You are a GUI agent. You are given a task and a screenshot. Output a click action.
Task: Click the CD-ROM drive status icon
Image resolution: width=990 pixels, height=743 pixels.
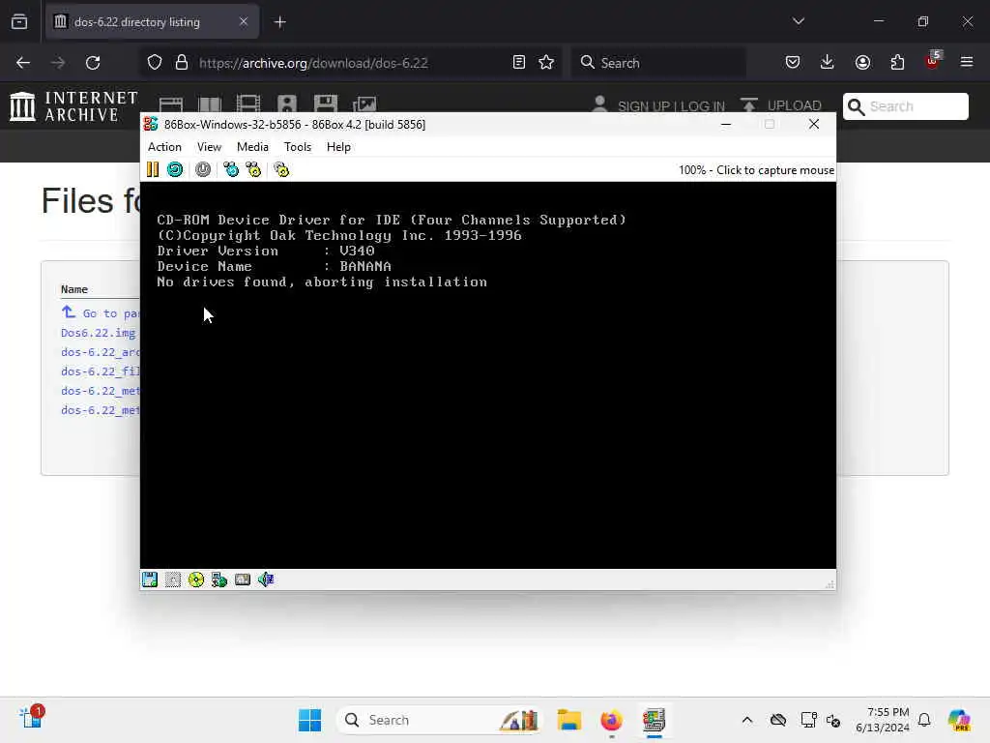click(196, 580)
